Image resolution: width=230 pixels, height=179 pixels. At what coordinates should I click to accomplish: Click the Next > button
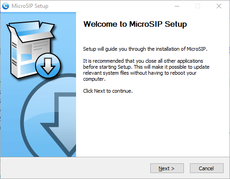(x=167, y=168)
